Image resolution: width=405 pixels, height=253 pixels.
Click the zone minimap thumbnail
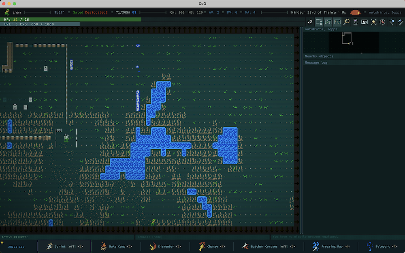click(354, 43)
